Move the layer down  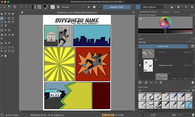click(x=151, y=82)
